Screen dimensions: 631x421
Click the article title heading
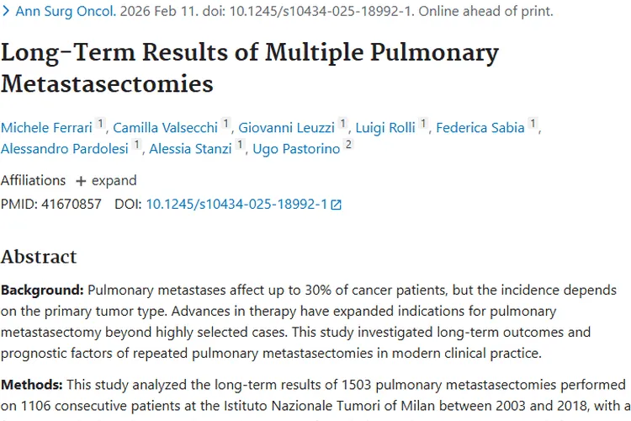[x=249, y=67]
